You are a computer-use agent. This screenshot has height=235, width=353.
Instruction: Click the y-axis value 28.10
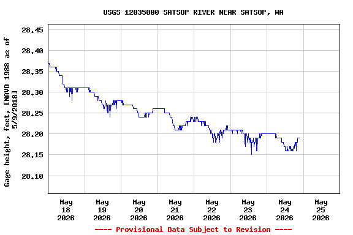click(x=32, y=176)
